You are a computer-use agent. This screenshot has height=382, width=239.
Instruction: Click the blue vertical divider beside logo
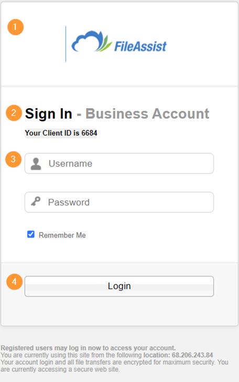click(66, 44)
